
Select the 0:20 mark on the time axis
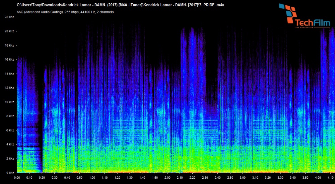point(42,178)
